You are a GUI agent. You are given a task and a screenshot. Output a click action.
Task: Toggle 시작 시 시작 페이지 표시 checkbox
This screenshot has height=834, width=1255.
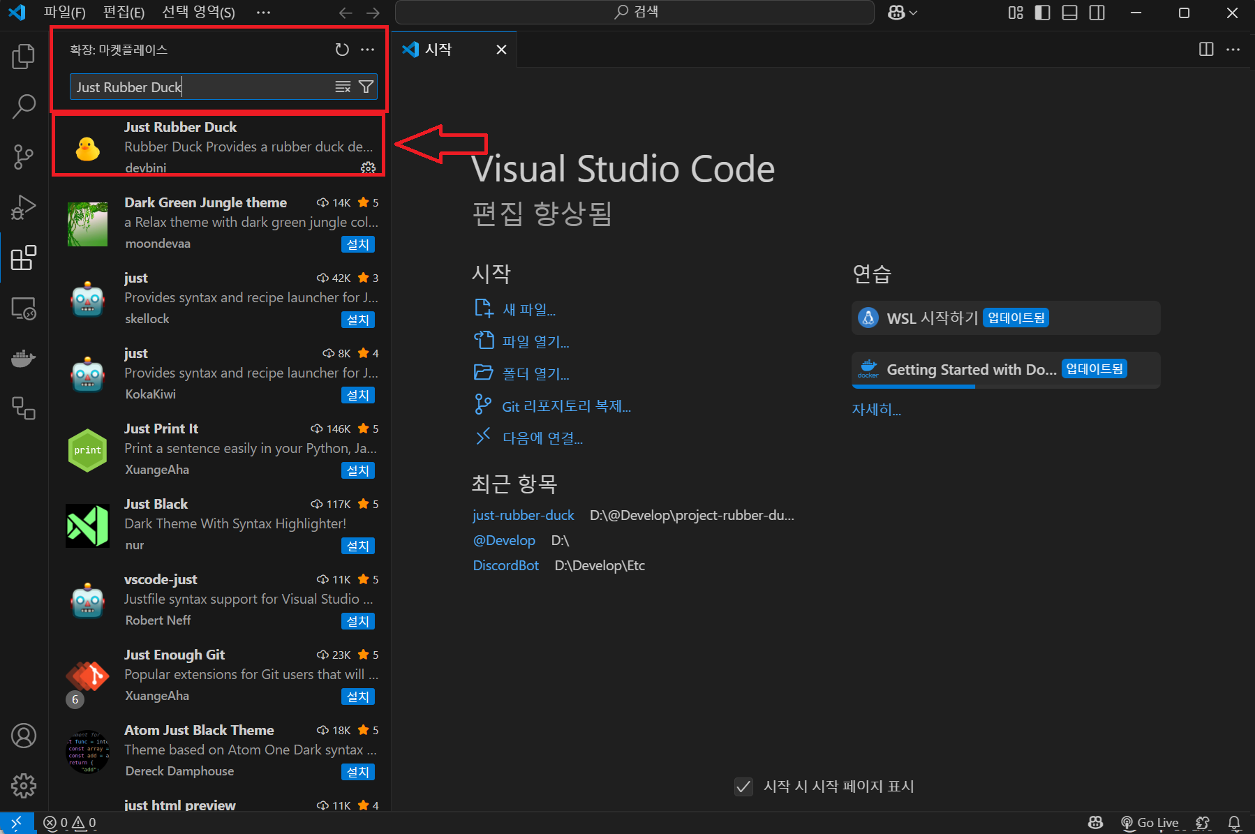tap(743, 787)
